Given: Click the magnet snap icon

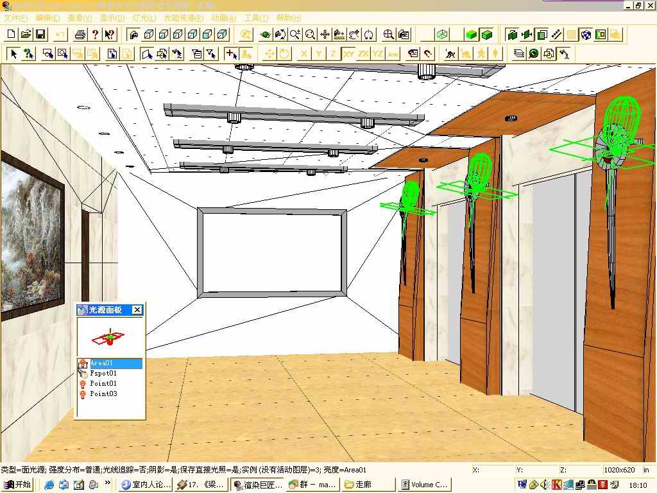Looking at the screenshot, I should click(427, 54).
